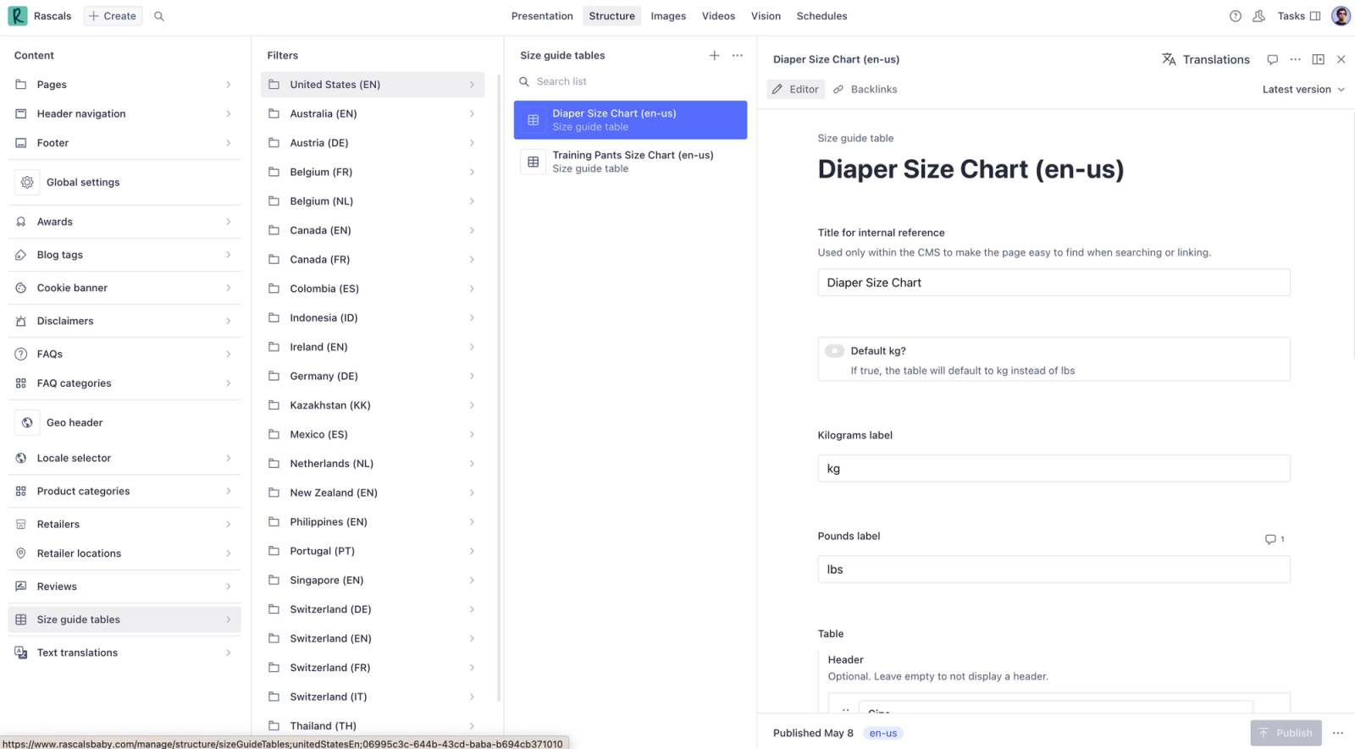Open the Vision tab
1355x749 pixels.
point(766,16)
